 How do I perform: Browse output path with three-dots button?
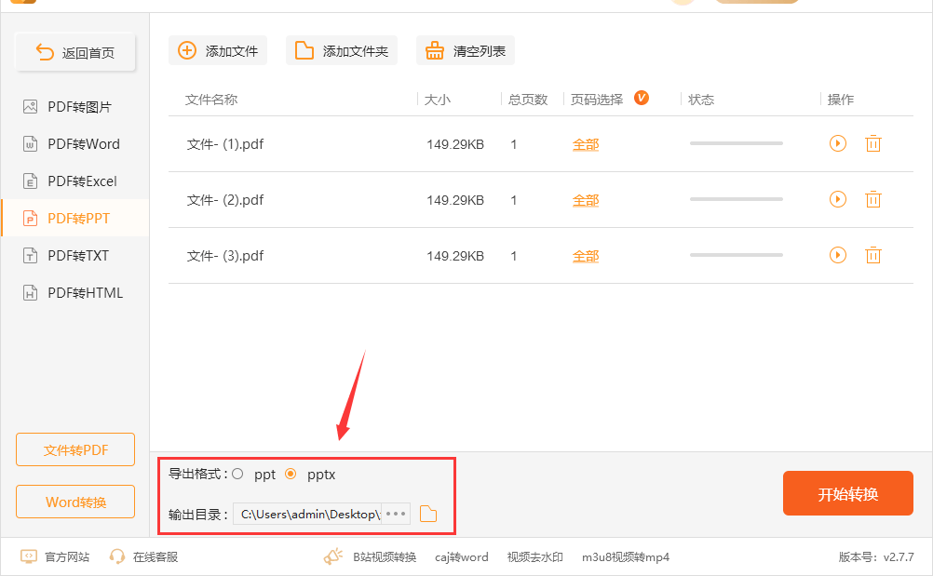click(x=396, y=514)
